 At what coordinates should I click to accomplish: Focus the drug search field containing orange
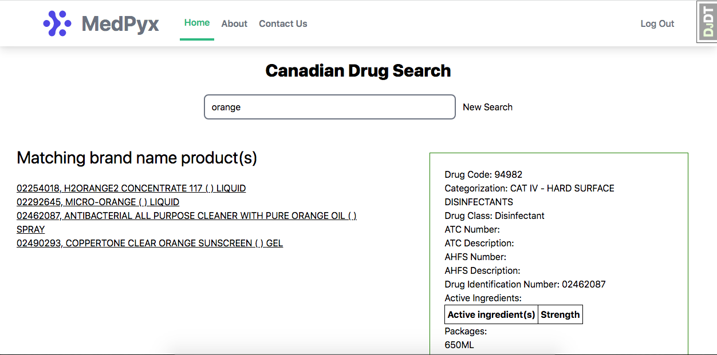coord(329,107)
